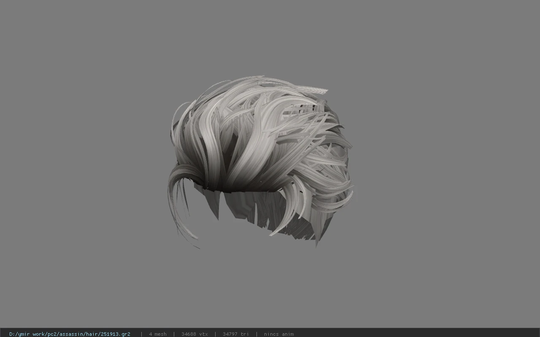
Task: Click the file path D:/ymir work/pc2/assassin/hair/251913.gr2
Action: pos(70,334)
